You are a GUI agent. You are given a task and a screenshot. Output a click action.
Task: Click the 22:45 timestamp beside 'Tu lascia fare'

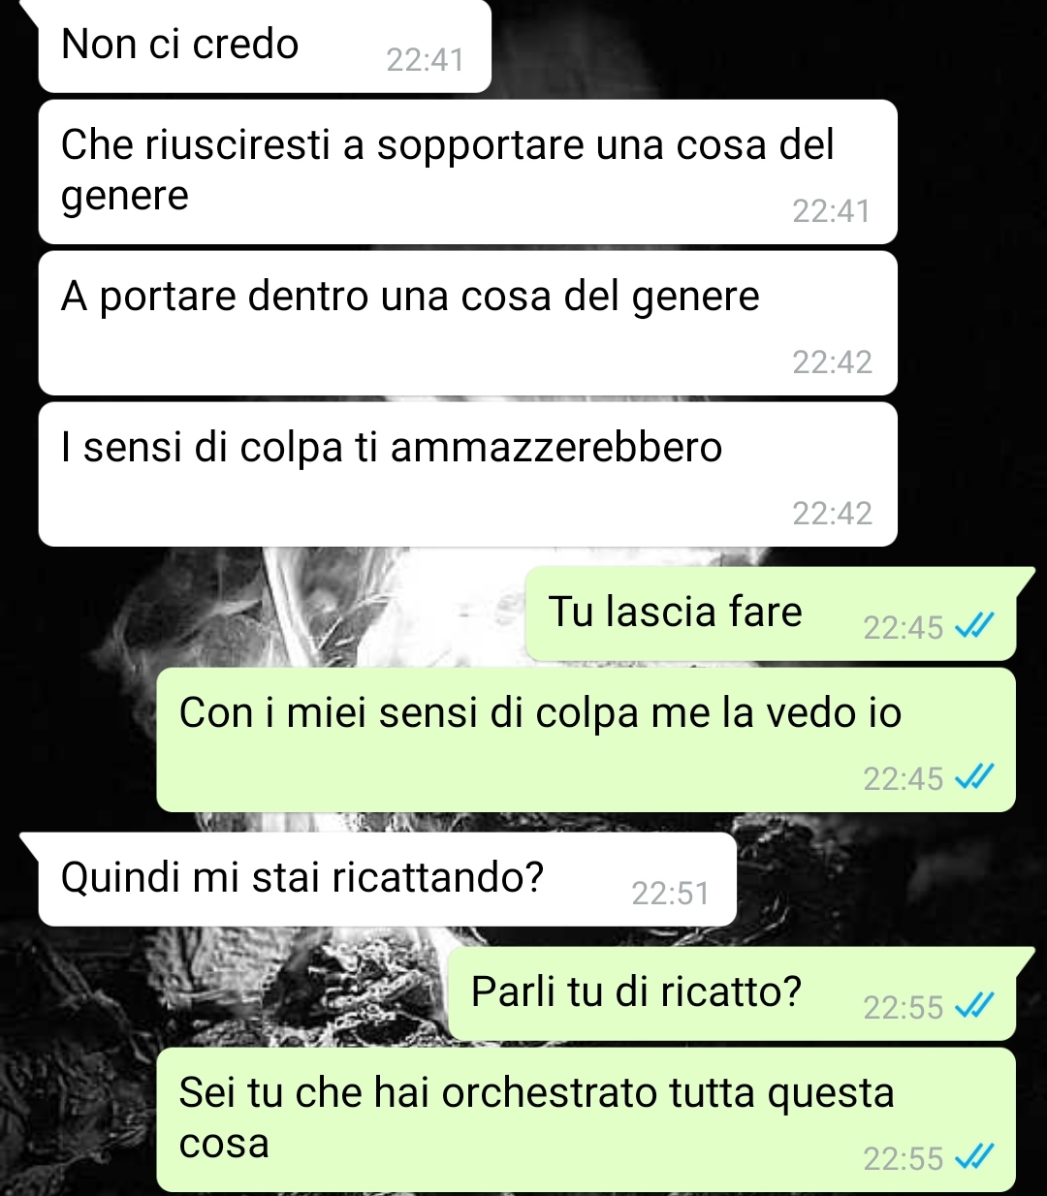coord(903,628)
